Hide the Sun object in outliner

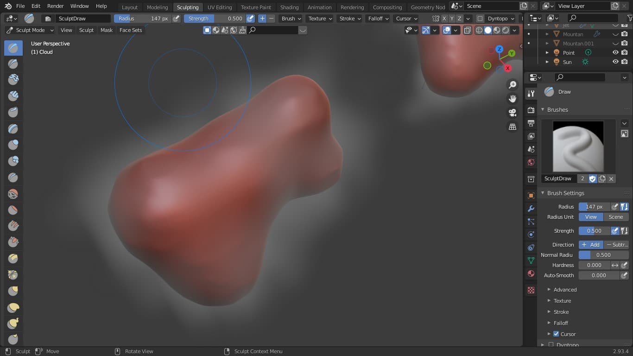click(x=615, y=62)
